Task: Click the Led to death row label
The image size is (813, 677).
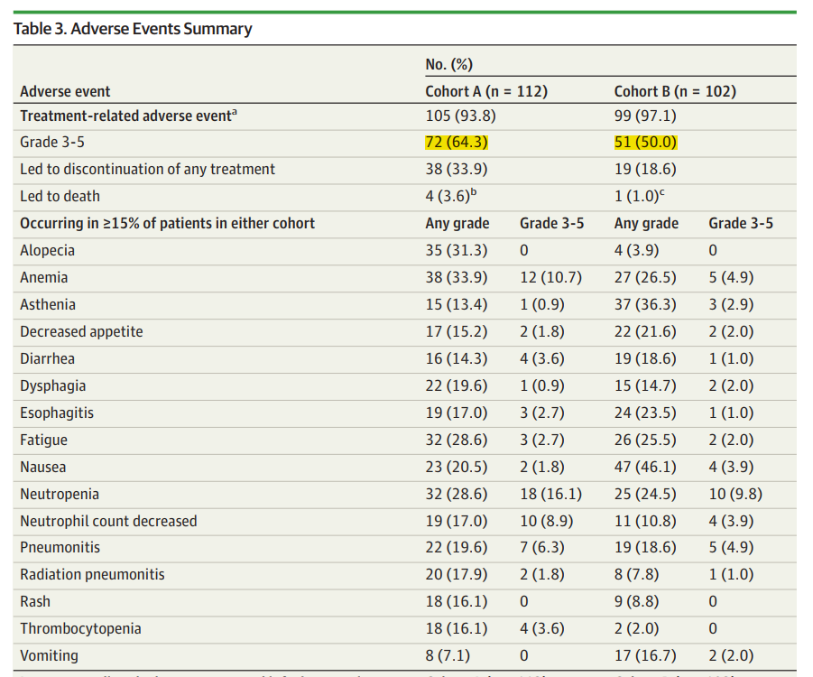Action: [60, 197]
